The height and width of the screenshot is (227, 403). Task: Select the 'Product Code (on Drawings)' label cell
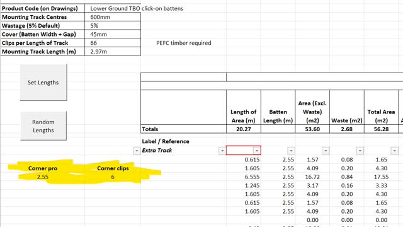coord(43,8)
